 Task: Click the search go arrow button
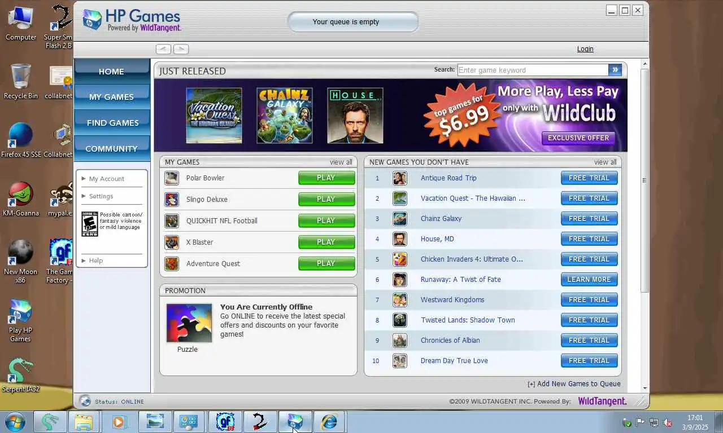tap(615, 70)
